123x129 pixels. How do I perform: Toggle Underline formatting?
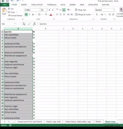pos(33,14)
